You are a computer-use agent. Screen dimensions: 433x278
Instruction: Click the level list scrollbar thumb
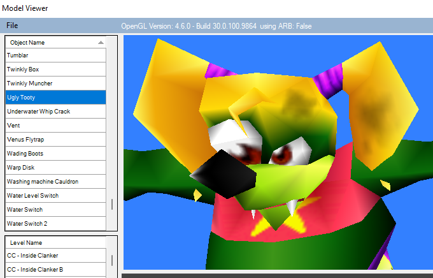112,261
